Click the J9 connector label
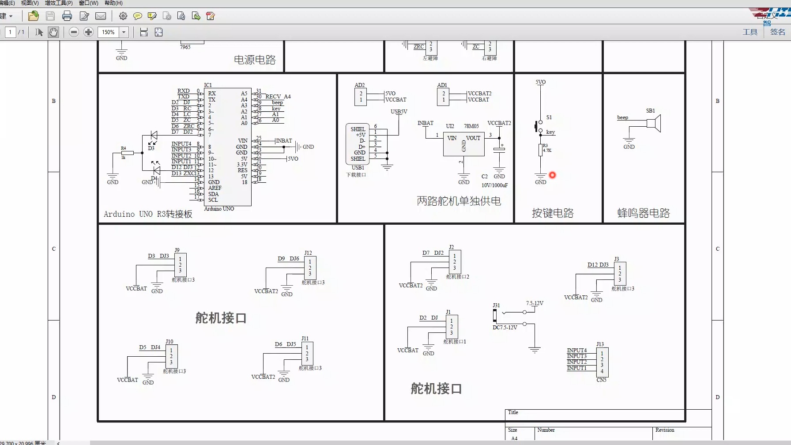The image size is (791, 445). point(177,250)
